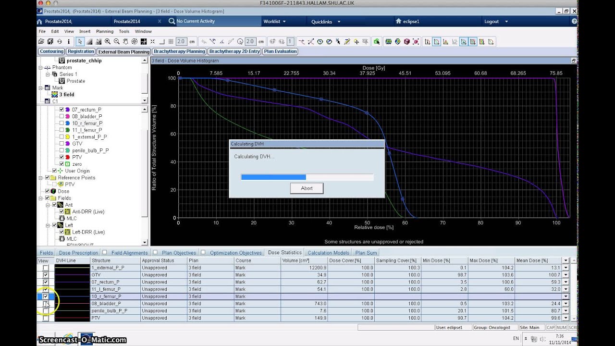
Task: Check 08_bladder_P in structure tree
Action: pos(61,116)
